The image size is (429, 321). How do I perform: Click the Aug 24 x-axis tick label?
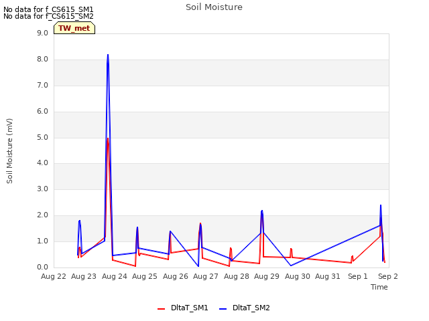115,276
